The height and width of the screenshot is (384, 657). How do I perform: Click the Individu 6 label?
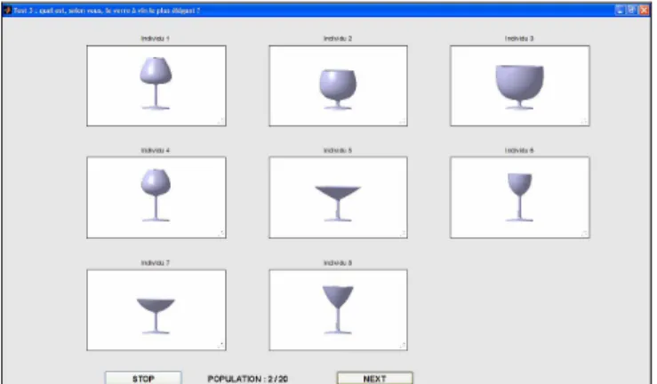coord(519,150)
